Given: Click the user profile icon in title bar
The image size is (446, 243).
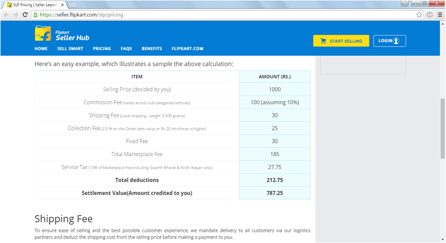Looking at the screenshot, I should coord(404,3).
